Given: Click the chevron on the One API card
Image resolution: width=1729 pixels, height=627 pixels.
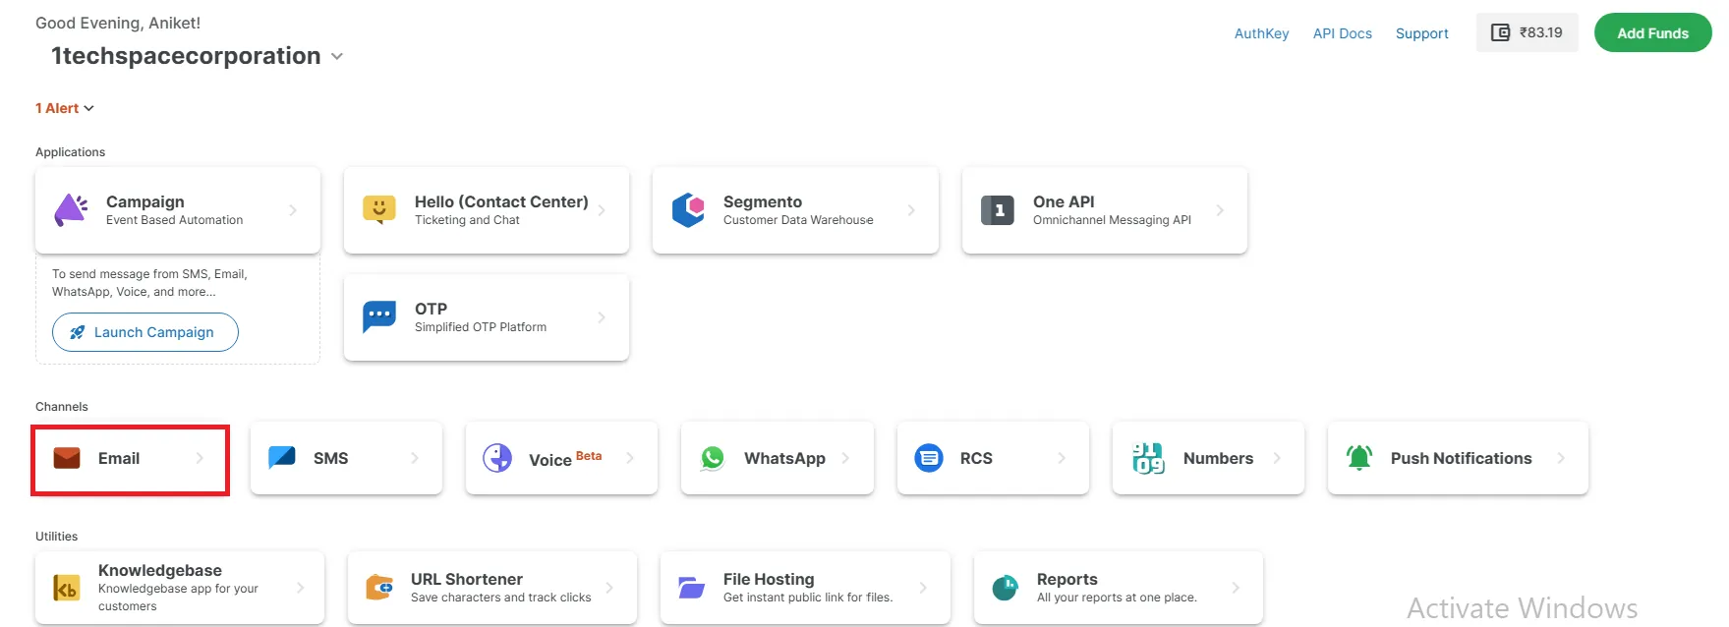Looking at the screenshot, I should pyautogui.click(x=1220, y=210).
